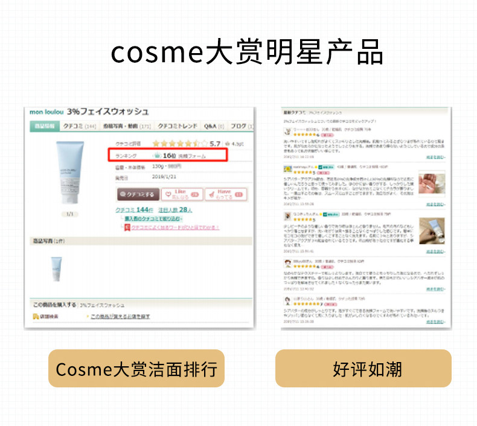Click the fourth reviewer's avatar icon
The image size is (477, 426).
[x=287, y=264]
